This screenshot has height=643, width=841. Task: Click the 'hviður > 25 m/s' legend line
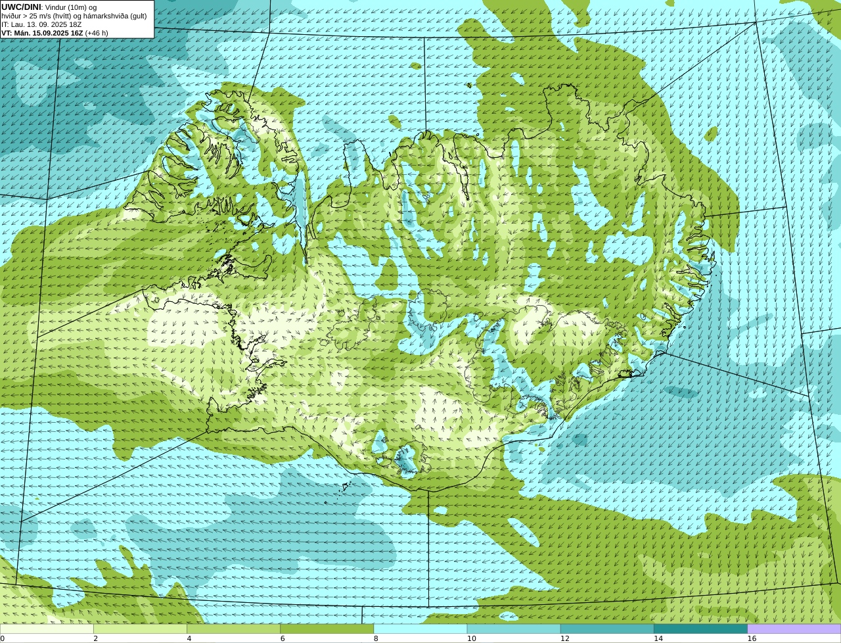point(74,16)
